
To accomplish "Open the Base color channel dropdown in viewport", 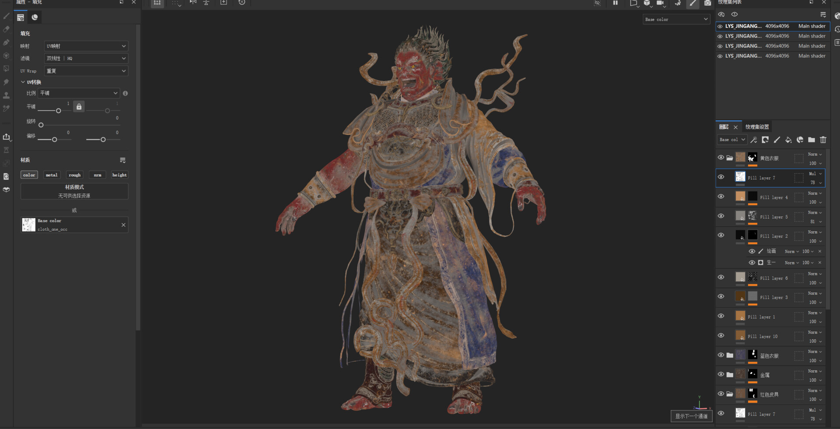I will coord(676,19).
